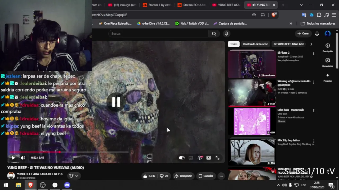
Task: Save the video with Guardar
Action: [x=206, y=176]
